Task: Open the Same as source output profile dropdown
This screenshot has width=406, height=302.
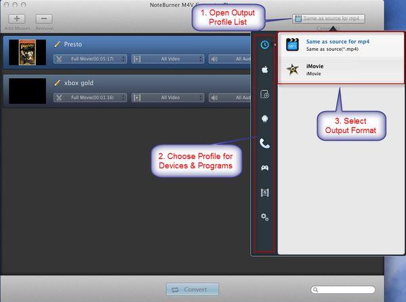Action: (329, 18)
